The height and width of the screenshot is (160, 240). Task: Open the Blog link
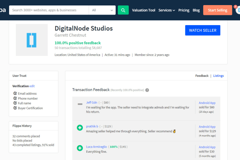196,10
